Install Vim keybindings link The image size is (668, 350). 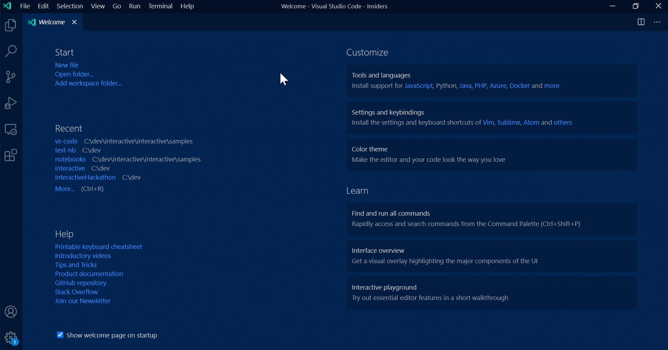[488, 123]
